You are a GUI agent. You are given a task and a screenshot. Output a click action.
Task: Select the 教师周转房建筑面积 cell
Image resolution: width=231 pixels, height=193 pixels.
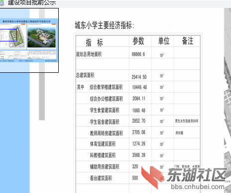coord(107,133)
